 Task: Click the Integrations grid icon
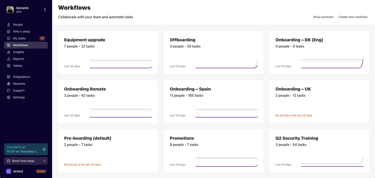9,77
